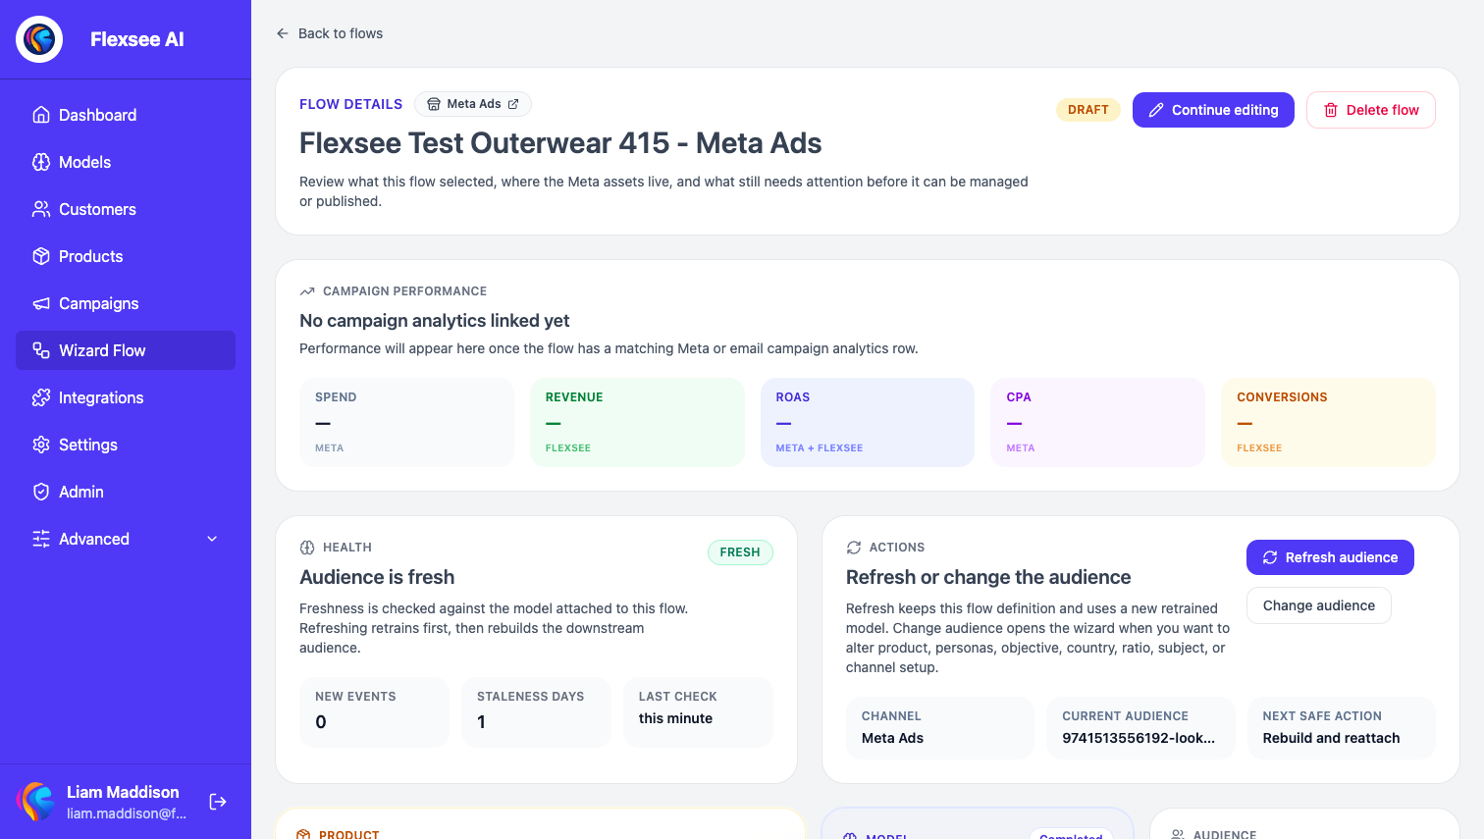
Task: Click the NEW EVENTS value tile
Action: pos(374,712)
